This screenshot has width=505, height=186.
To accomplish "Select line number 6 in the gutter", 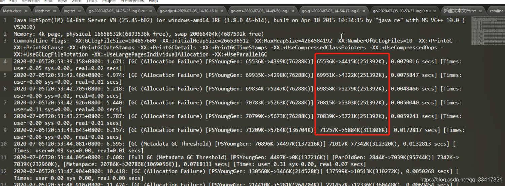I will coord(5,89).
